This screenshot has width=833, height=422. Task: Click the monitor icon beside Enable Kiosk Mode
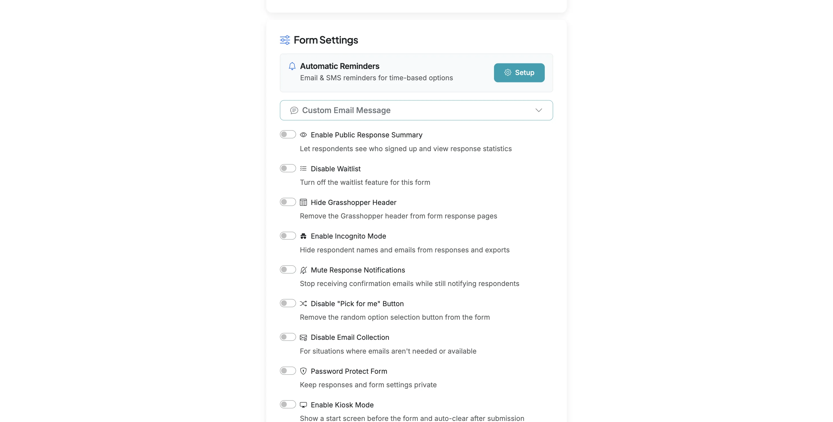(x=303, y=404)
